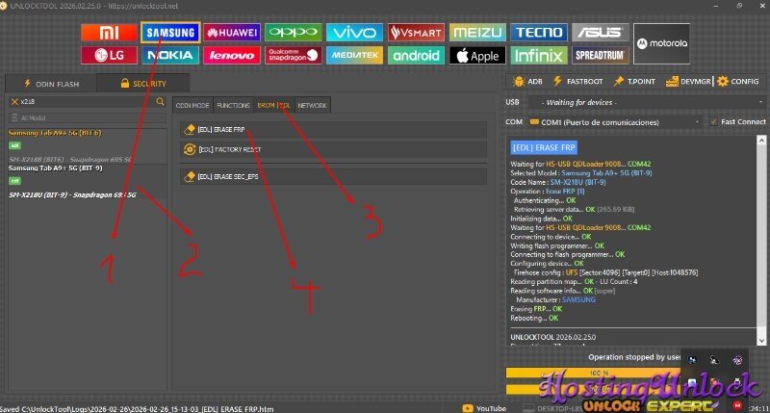Clear the x218 search with X icon
Screen dimensions: 770x413
[x=14, y=101]
